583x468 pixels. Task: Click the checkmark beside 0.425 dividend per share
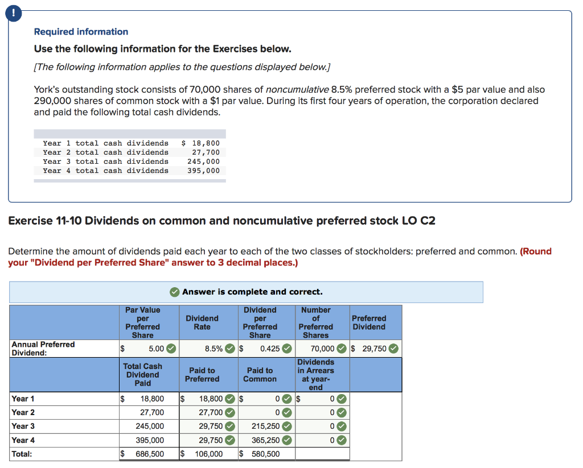287,349
